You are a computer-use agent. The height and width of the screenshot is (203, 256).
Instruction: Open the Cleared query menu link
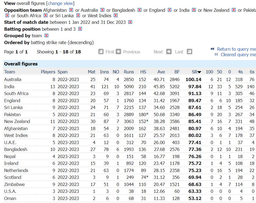click(x=238, y=55)
